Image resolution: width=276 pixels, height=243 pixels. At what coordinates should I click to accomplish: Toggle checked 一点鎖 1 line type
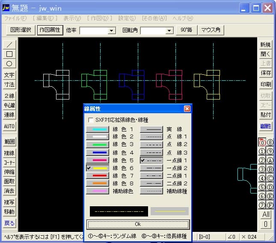click(x=151, y=160)
